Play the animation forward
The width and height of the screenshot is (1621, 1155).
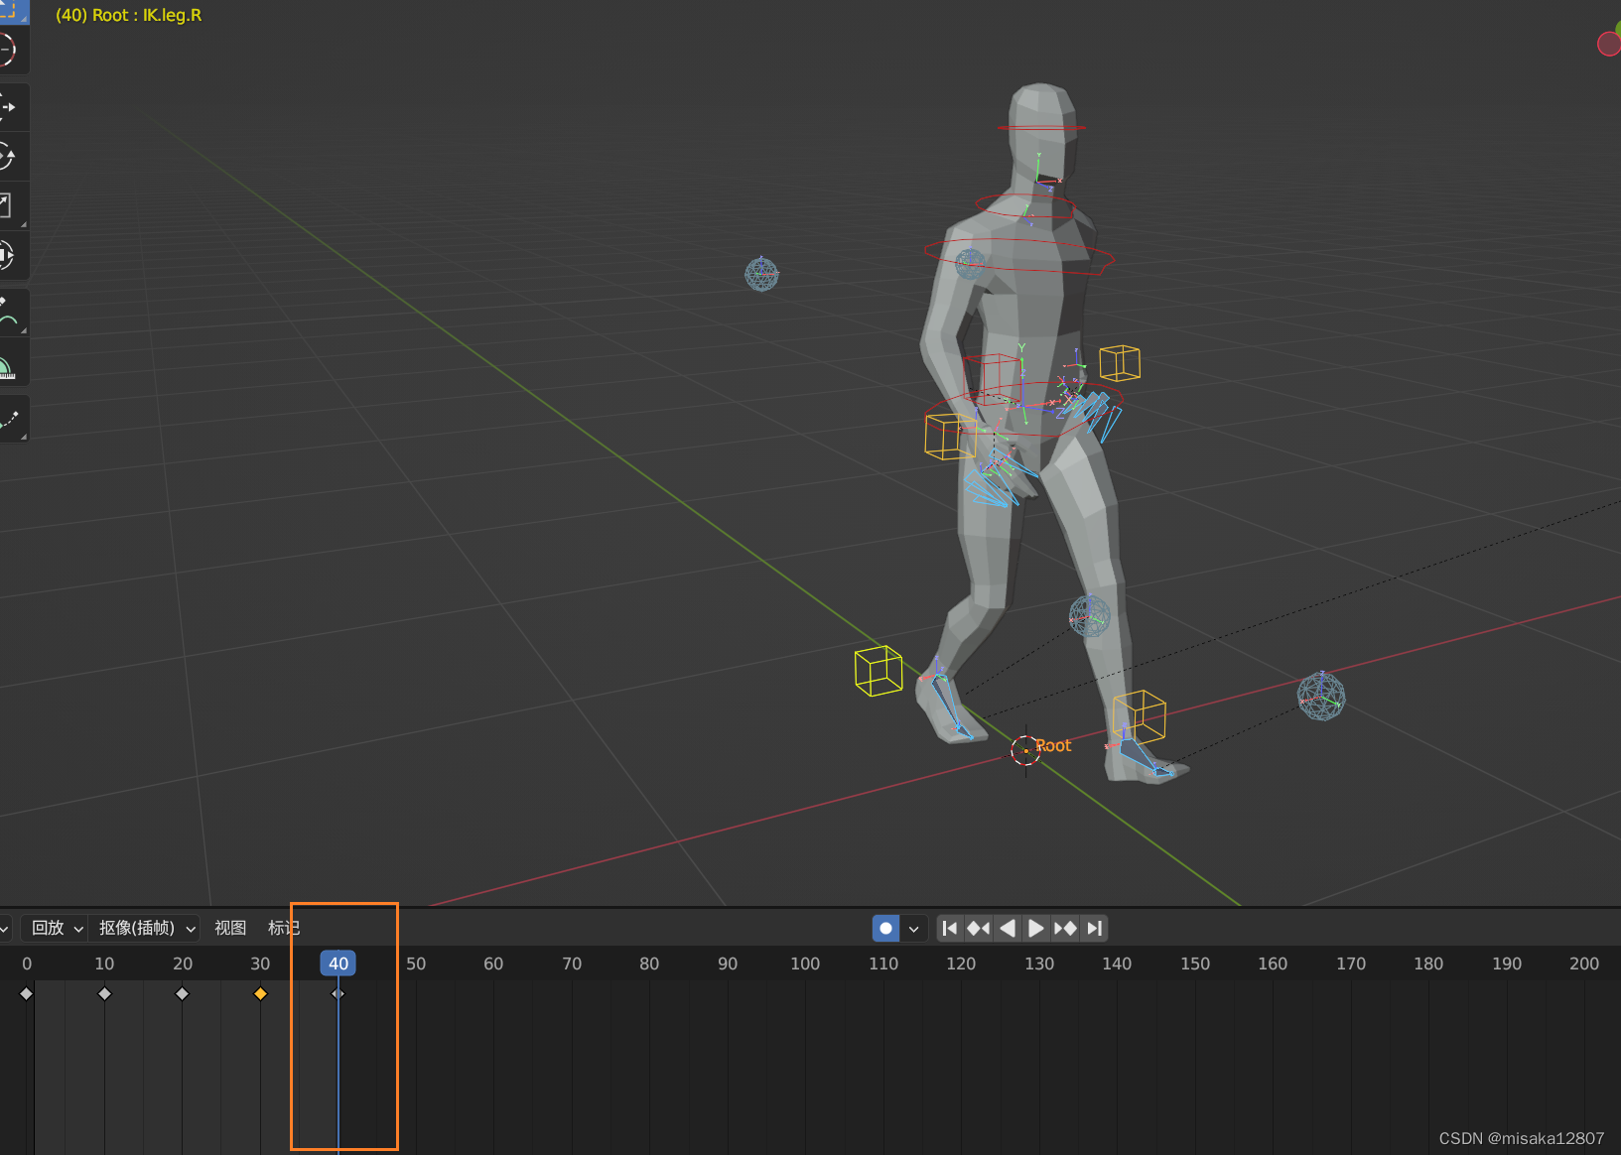pos(1035,928)
